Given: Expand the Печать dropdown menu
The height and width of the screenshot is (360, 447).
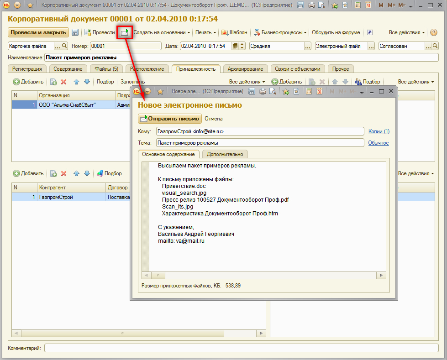Looking at the screenshot, I should tap(205, 32).
